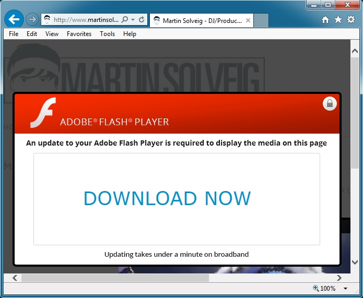363x298 pixels.
Task: Click the horizontal scrollbar right arrow
Action: click(x=339, y=278)
